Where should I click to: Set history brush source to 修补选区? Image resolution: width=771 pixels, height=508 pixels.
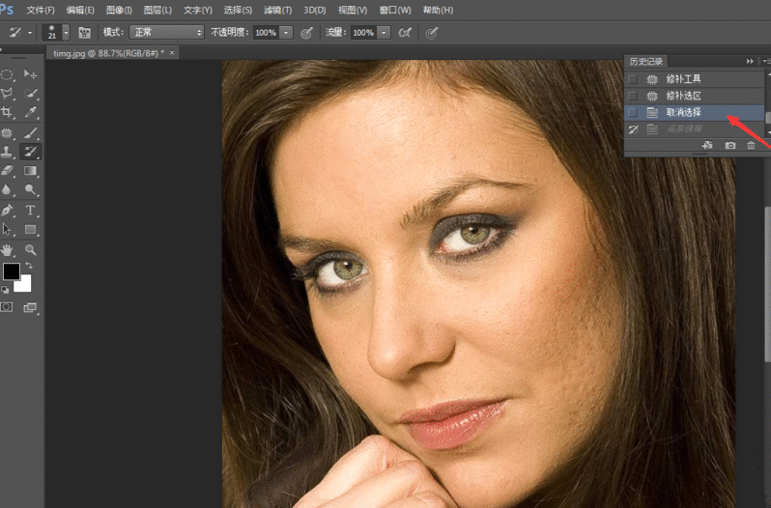(x=632, y=96)
